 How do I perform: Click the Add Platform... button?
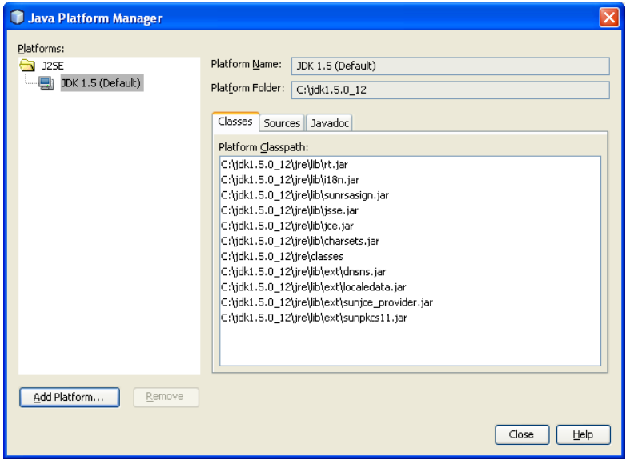point(70,397)
